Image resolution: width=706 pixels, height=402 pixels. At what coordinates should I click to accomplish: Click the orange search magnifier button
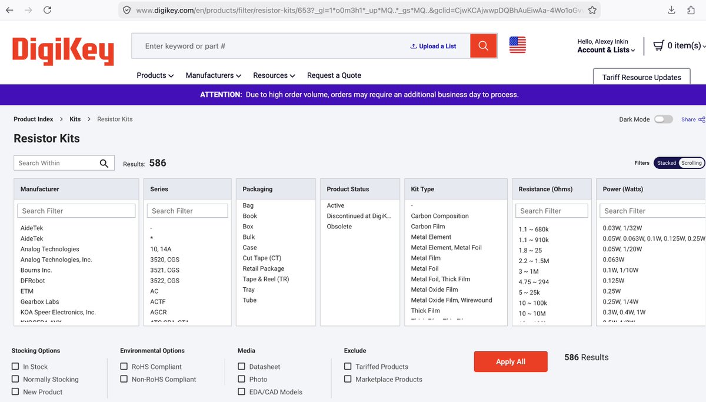point(484,46)
